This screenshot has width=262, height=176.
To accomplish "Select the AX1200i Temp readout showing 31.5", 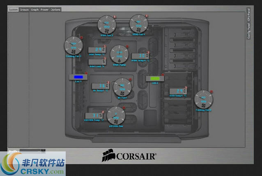I will [94, 116].
